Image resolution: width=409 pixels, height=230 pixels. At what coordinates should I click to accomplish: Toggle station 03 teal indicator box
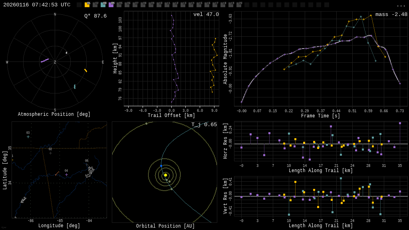(x=103, y=5)
